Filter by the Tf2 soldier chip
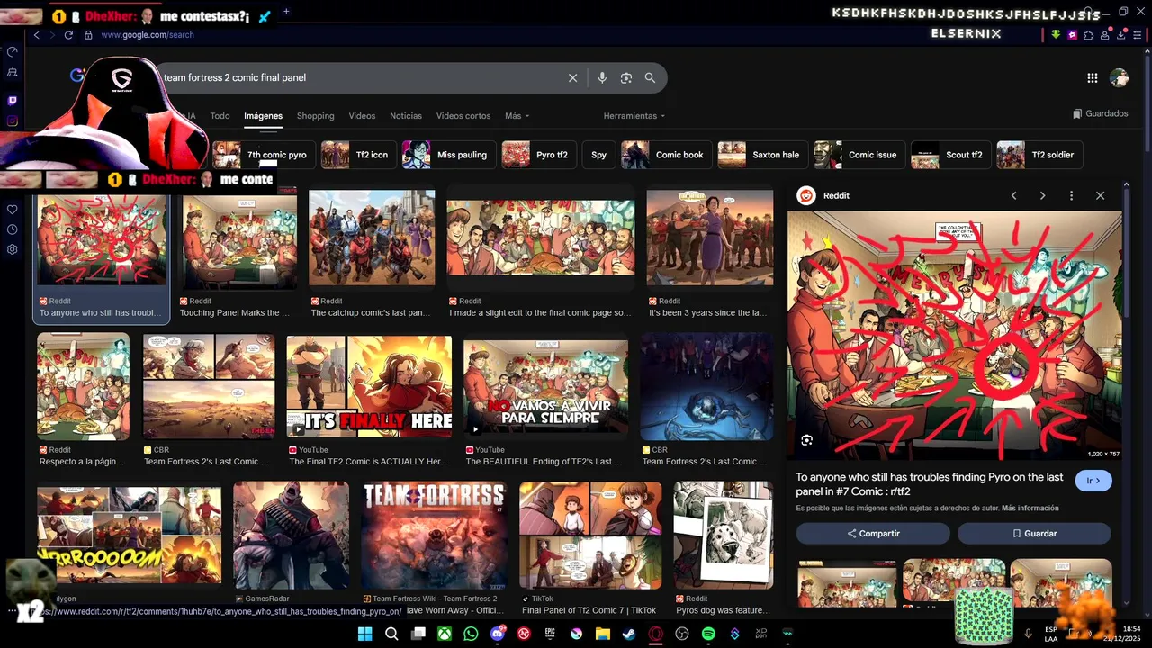This screenshot has height=648, width=1152. point(1039,155)
